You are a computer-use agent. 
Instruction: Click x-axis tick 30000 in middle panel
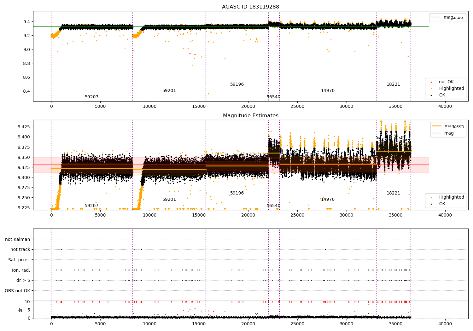347,215
